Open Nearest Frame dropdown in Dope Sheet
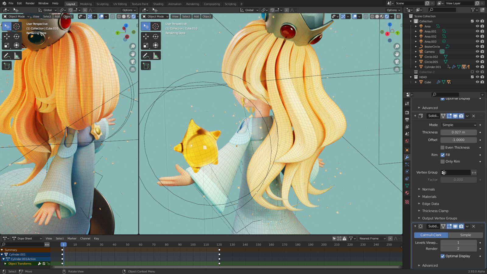The width and height of the screenshot is (487, 274). [x=372, y=239]
